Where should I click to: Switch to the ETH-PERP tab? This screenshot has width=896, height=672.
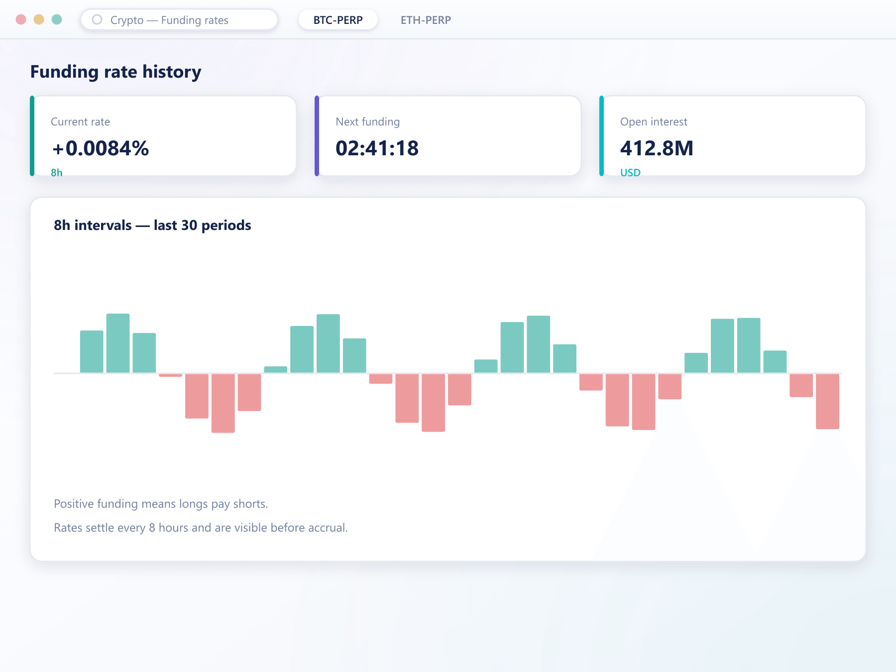click(426, 20)
